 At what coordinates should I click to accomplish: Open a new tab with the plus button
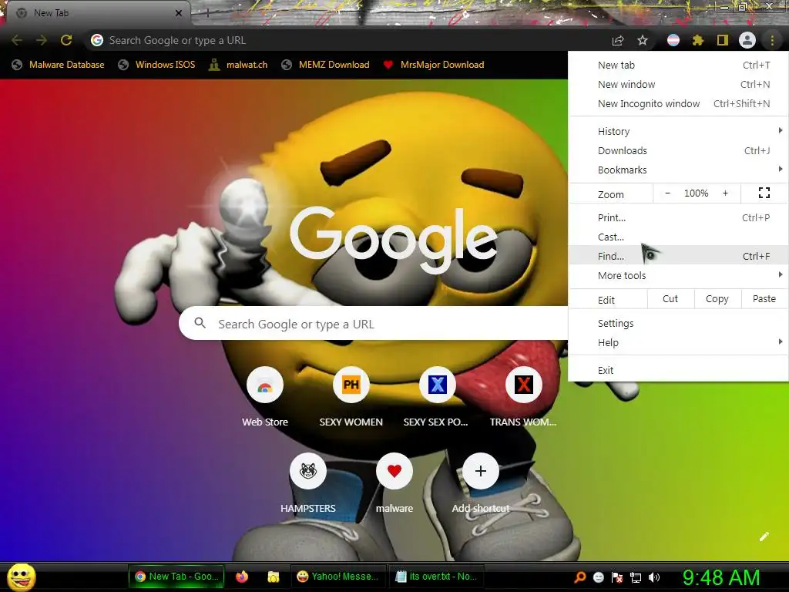coord(207,14)
